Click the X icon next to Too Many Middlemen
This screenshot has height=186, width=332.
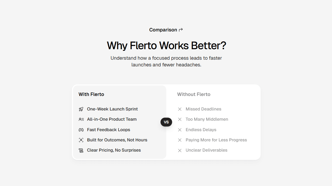point(180,119)
